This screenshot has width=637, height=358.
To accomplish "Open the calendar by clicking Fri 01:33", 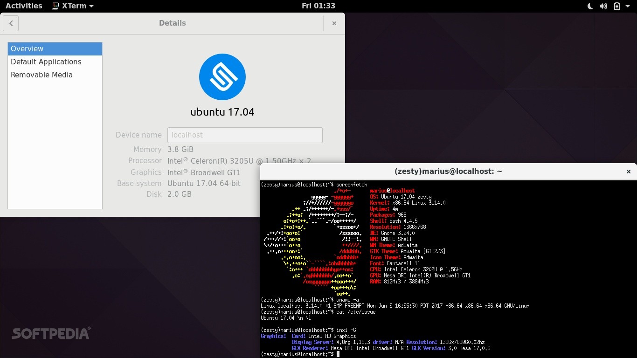I will tap(318, 6).
